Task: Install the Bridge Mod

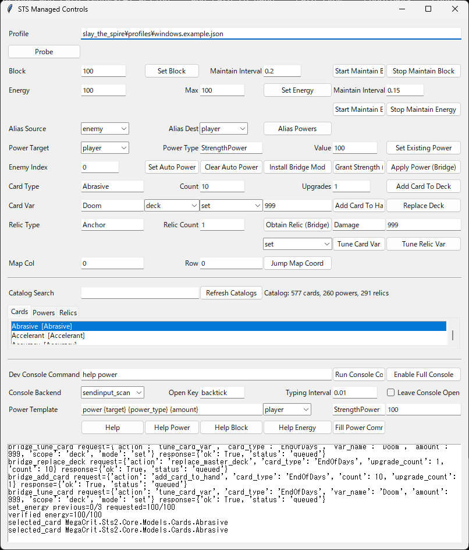Action: click(x=297, y=167)
